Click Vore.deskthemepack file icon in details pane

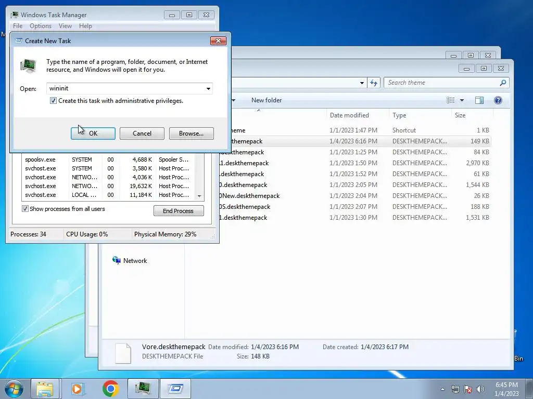[x=123, y=353]
